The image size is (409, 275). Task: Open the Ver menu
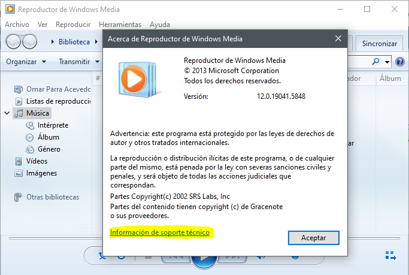point(43,25)
